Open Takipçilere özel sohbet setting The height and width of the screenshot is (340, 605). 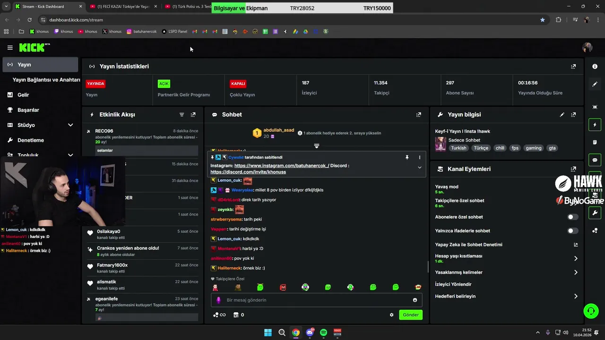point(506,203)
